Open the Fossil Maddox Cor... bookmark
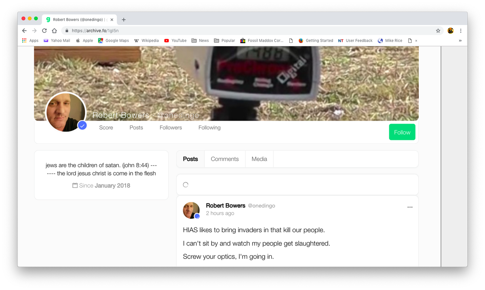 (x=262, y=40)
